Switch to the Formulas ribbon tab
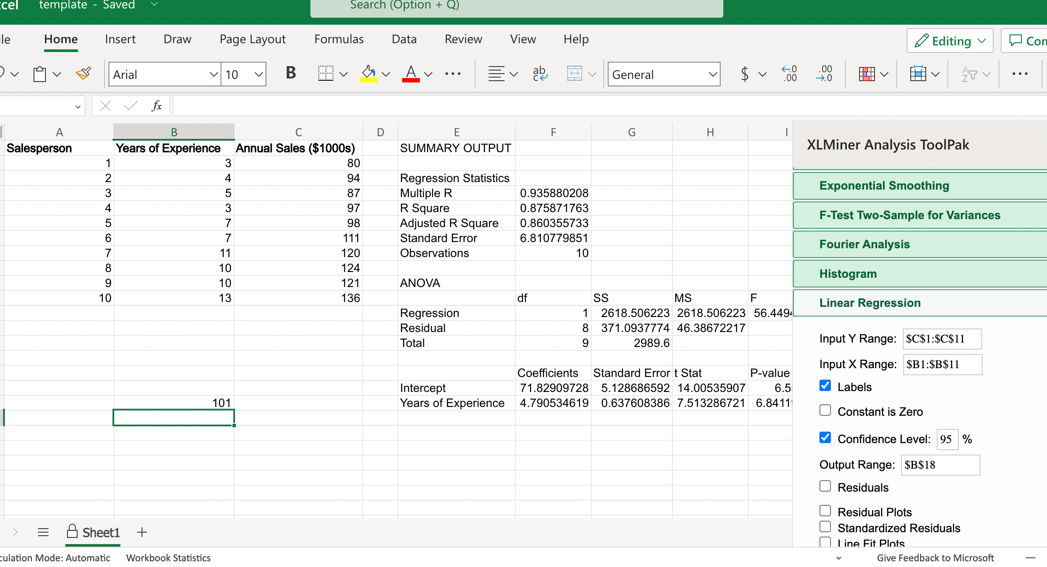The width and height of the screenshot is (1047, 567). click(339, 39)
